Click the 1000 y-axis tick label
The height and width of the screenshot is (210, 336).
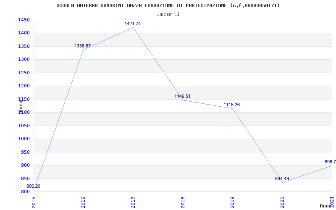tap(24, 139)
